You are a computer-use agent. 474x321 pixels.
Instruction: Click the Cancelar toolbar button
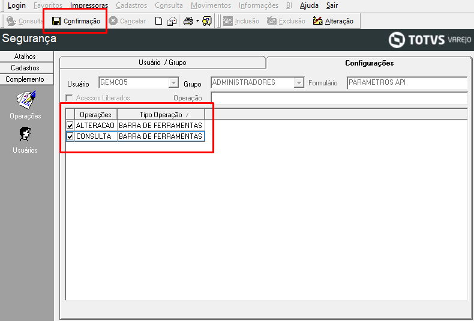[127, 21]
